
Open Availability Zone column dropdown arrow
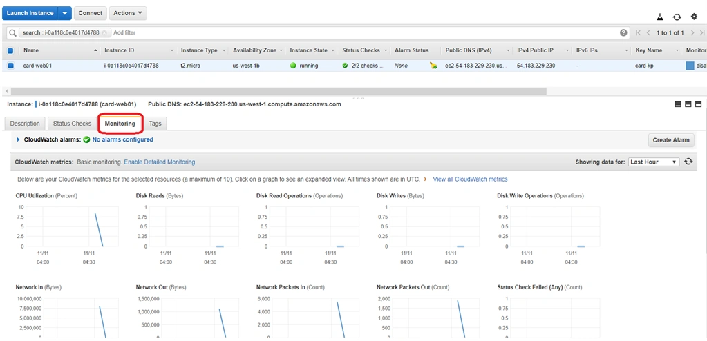[x=281, y=51]
